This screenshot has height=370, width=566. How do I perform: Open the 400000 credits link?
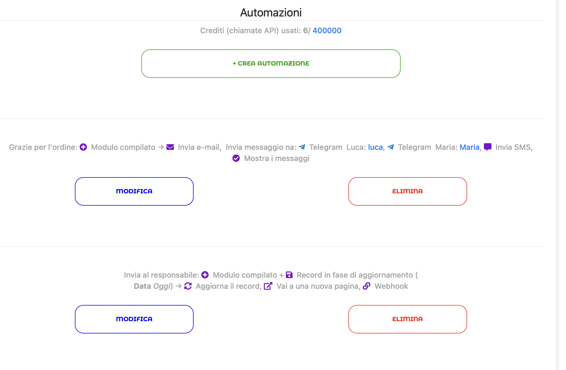coord(327,31)
